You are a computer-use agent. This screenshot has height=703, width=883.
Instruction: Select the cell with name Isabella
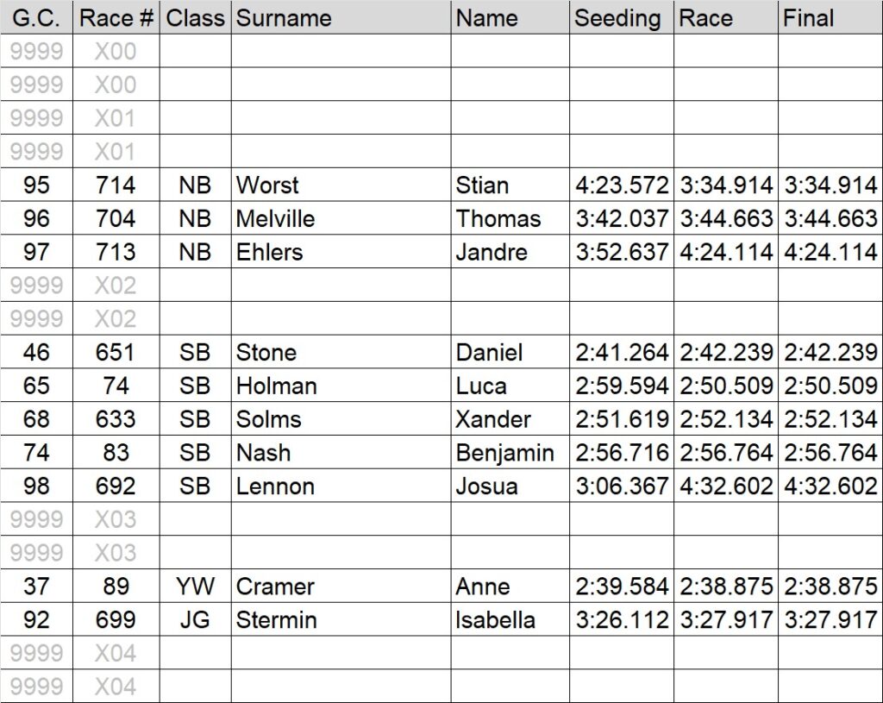coord(510,619)
